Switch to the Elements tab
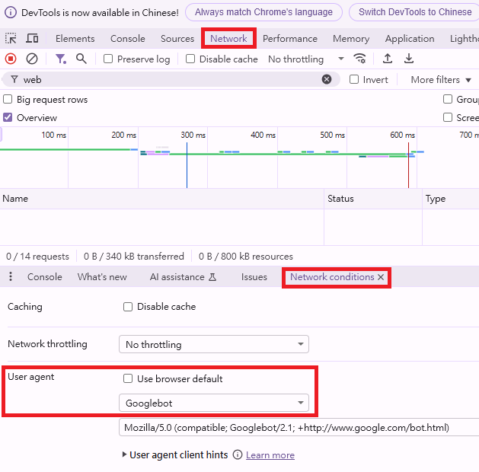The width and height of the screenshot is (479, 472). pos(75,39)
